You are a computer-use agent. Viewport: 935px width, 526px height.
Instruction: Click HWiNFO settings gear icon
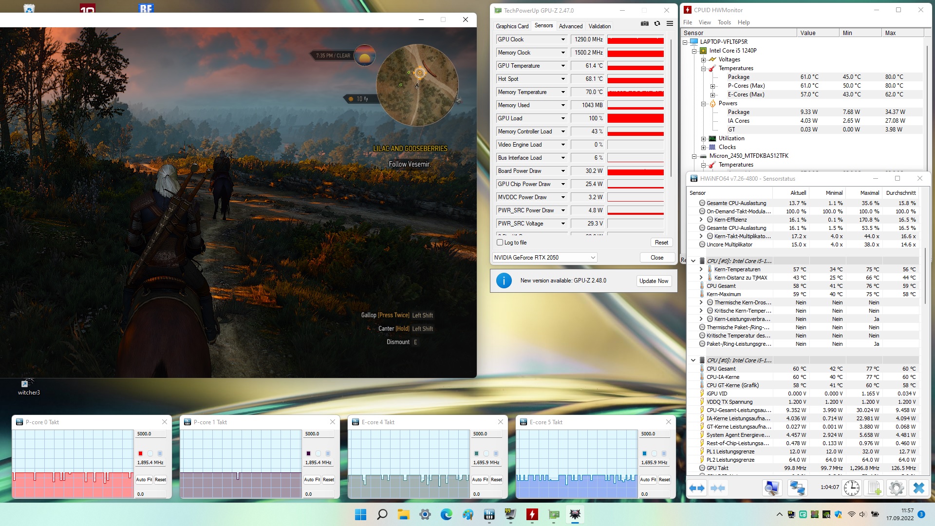(x=896, y=488)
